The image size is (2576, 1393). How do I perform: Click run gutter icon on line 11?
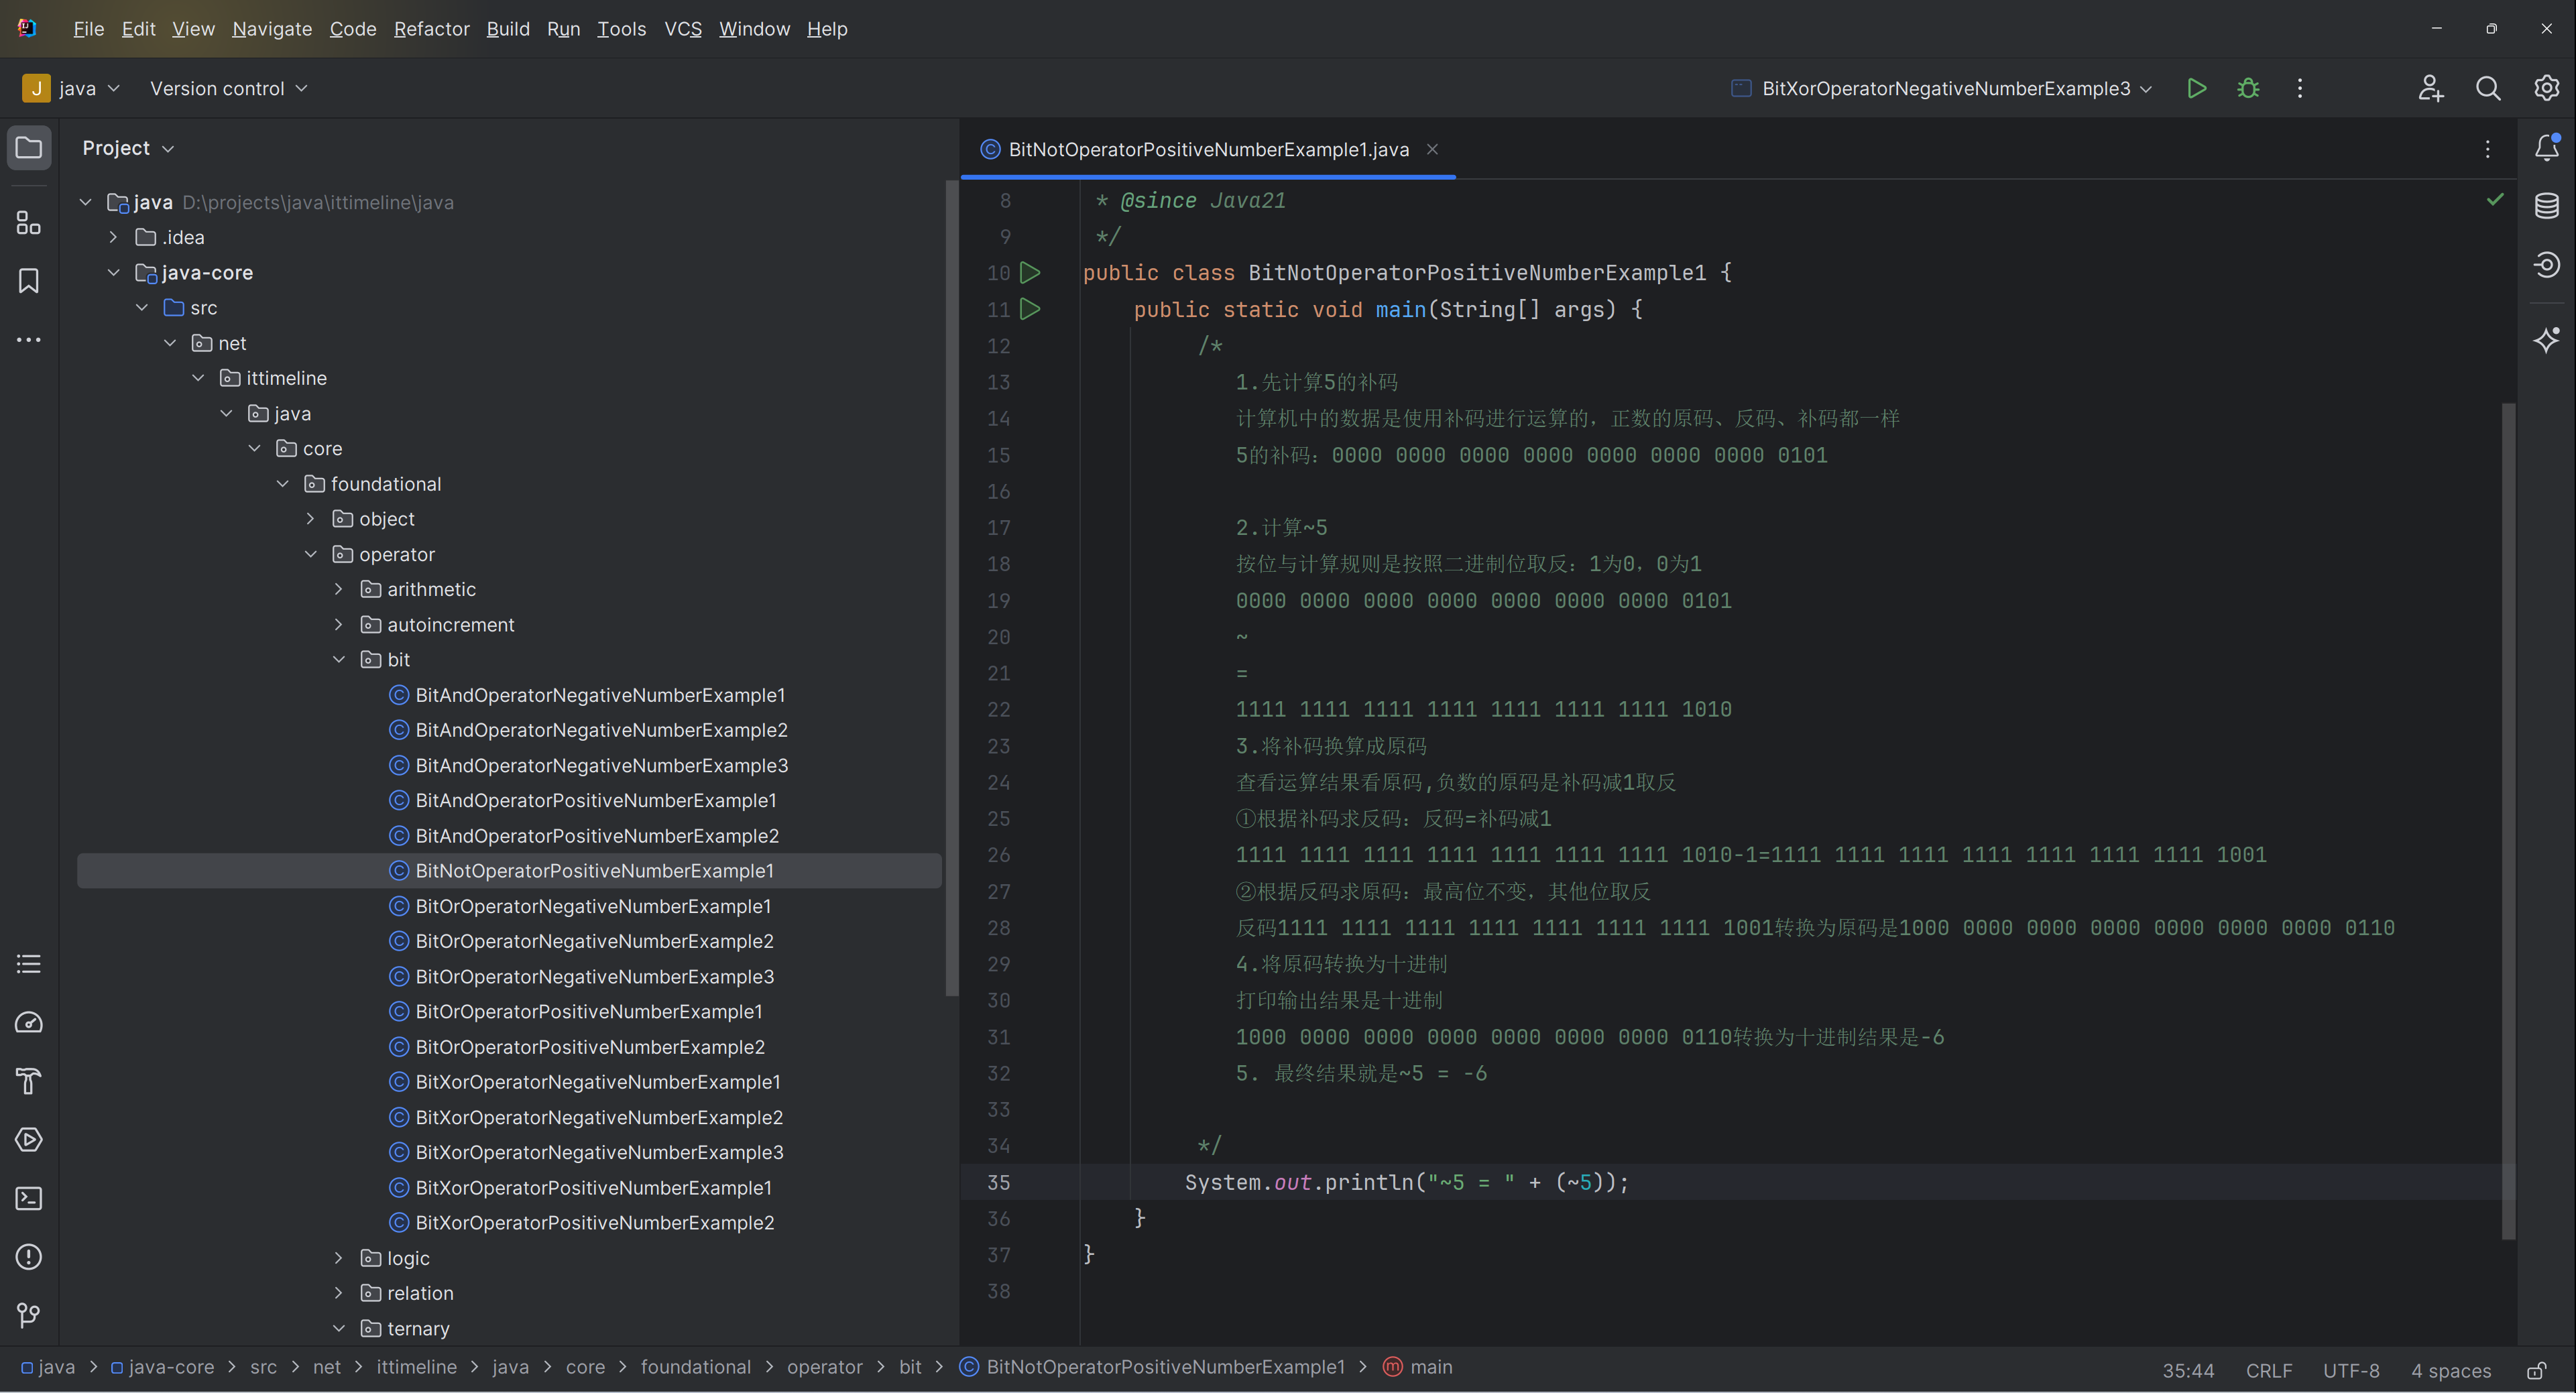[1030, 310]
